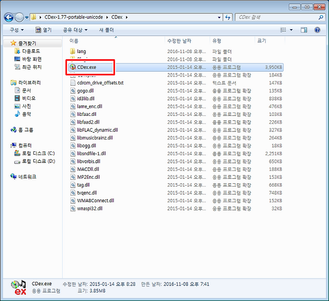Click breadcrumb root folder icon
Screen dimensions: 329x301
coord(33,17)
